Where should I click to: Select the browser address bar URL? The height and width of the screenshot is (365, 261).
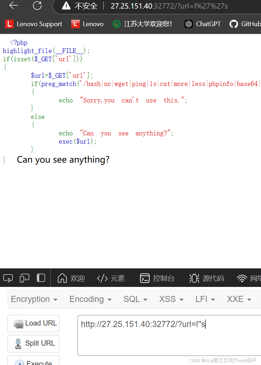pyautogui.click(x=169, y=6)
